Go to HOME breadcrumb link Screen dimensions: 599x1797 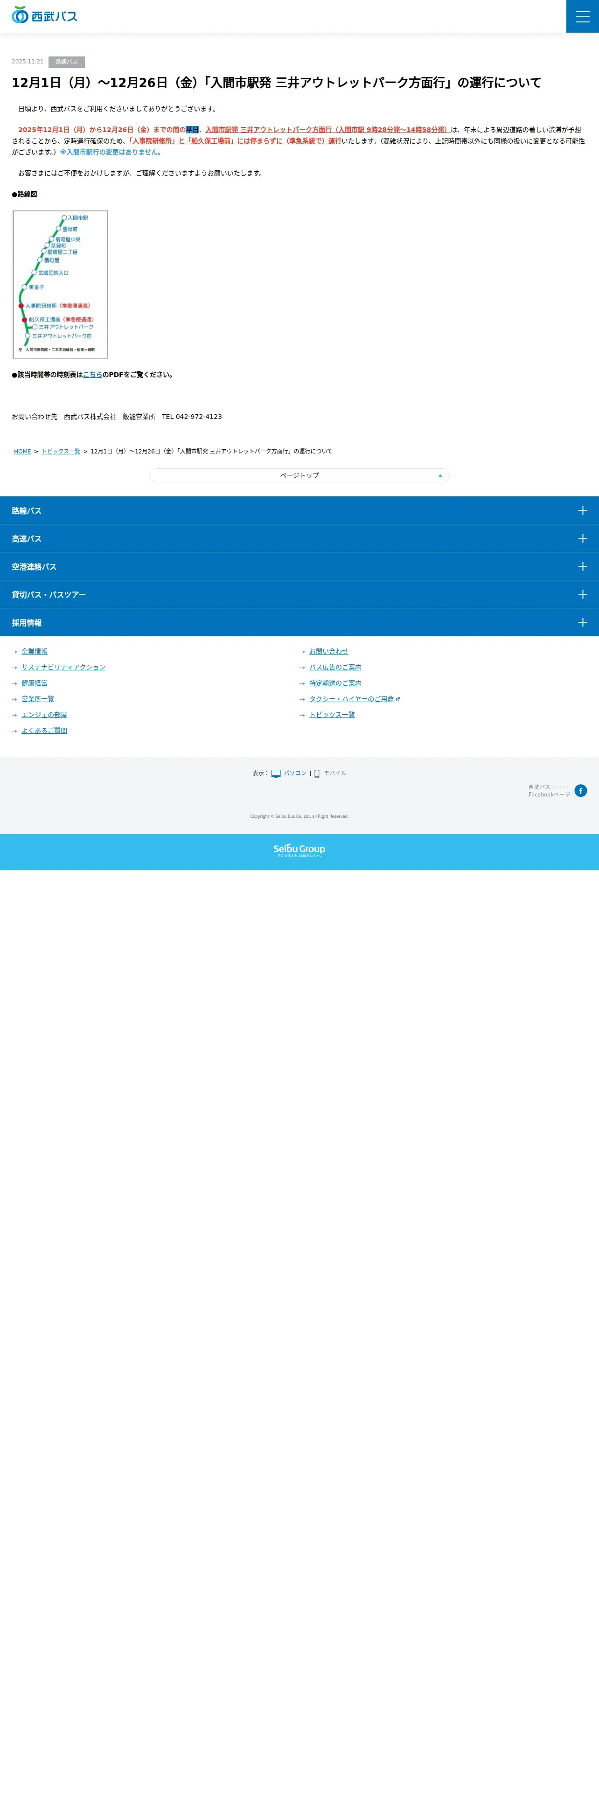click(22, 451)
